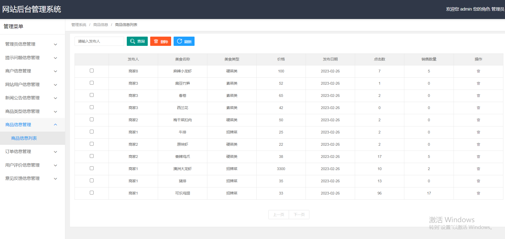Click the 美食类型 column header
Viewport: 505px width, 239px height.
tap(232, 59)
